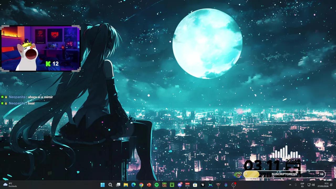
Task: Open the green Creeper Minecraft icon
Action: click(172, 185)
